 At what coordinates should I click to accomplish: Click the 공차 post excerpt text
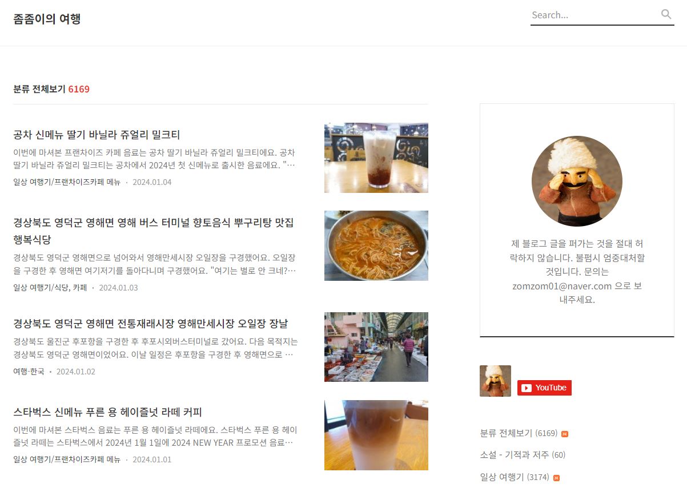(x=155, y=159)
